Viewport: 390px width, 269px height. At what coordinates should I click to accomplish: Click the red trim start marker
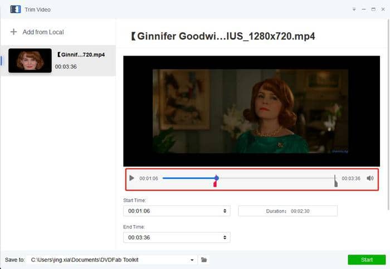(x=215, y=184)
